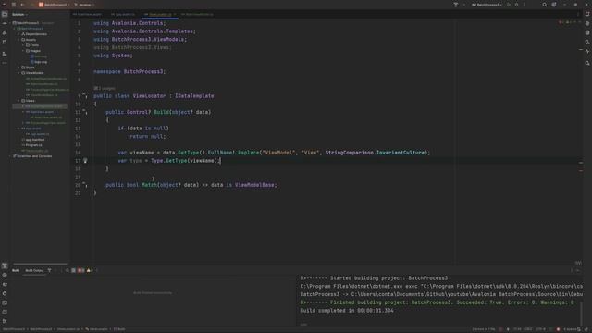Collapse the Views folder

pyautogui.click(x=18, y=101)
